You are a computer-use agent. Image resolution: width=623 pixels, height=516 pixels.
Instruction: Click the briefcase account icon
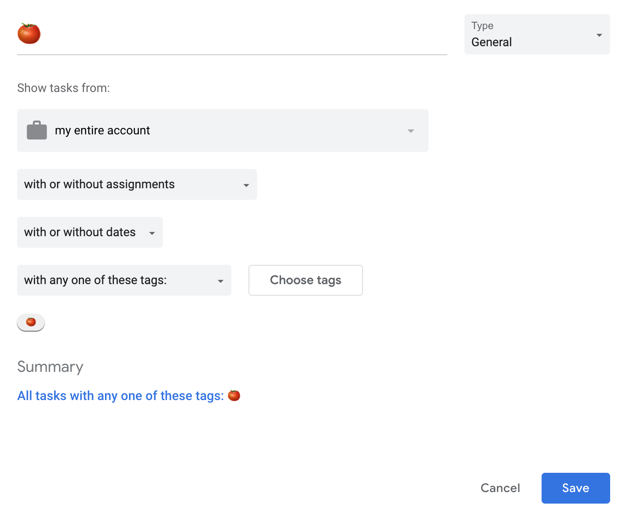[37, 130]
